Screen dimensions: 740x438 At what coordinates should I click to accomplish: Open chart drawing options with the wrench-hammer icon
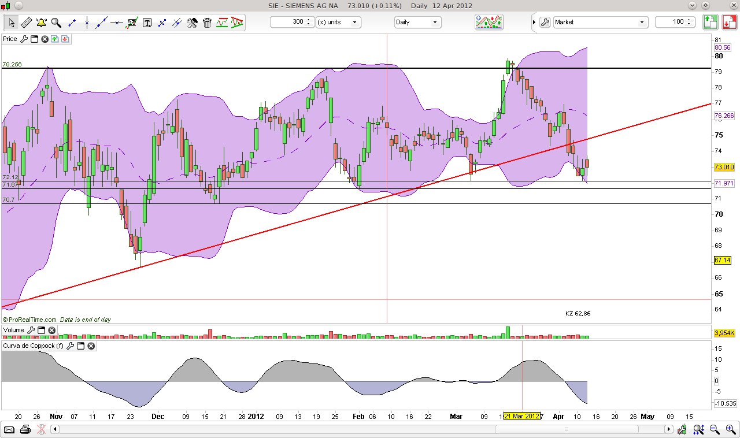point(192,22)
